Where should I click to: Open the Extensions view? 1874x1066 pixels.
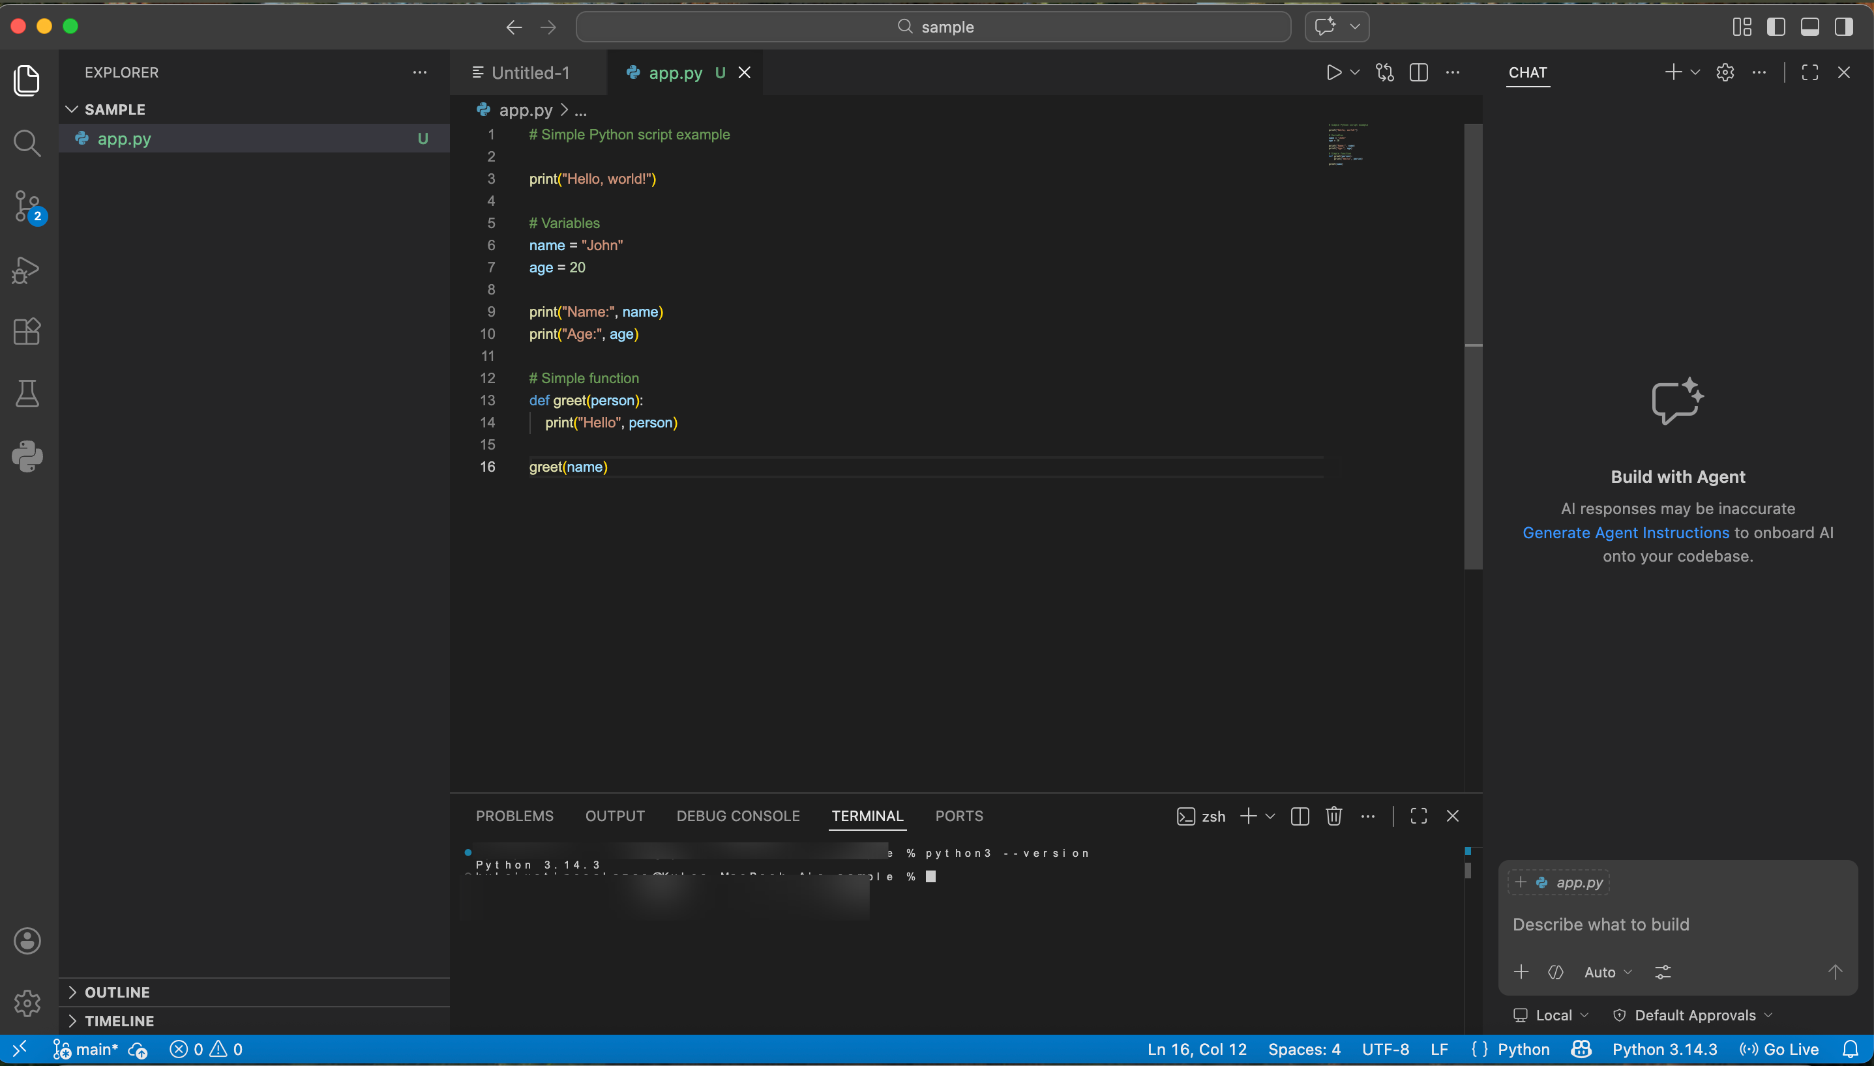click(x=27, y=332)
